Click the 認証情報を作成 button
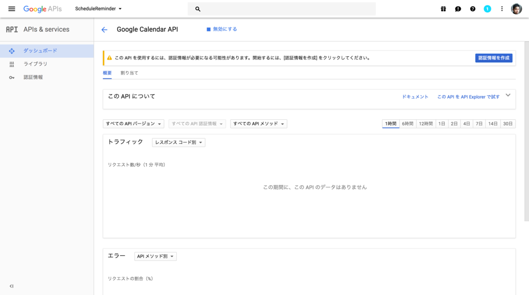This screenshot has width=529, height=295. coord(493,58)
